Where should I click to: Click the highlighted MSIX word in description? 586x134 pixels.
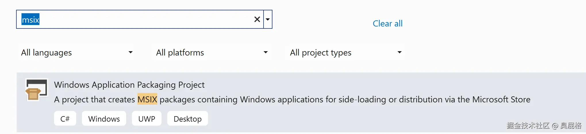tap(147, 99)
